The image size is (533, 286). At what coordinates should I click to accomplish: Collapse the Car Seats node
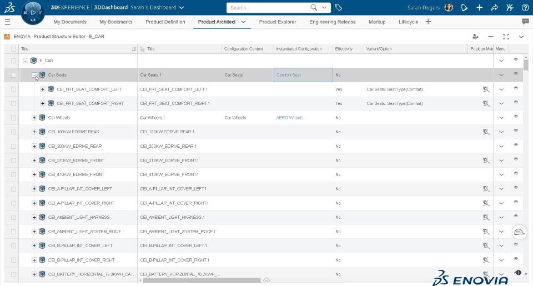[x=34, y=75]
